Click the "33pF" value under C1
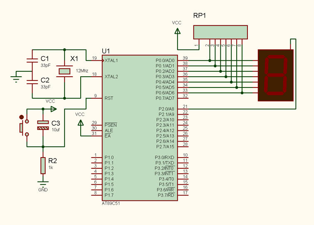 click(45, 65)
